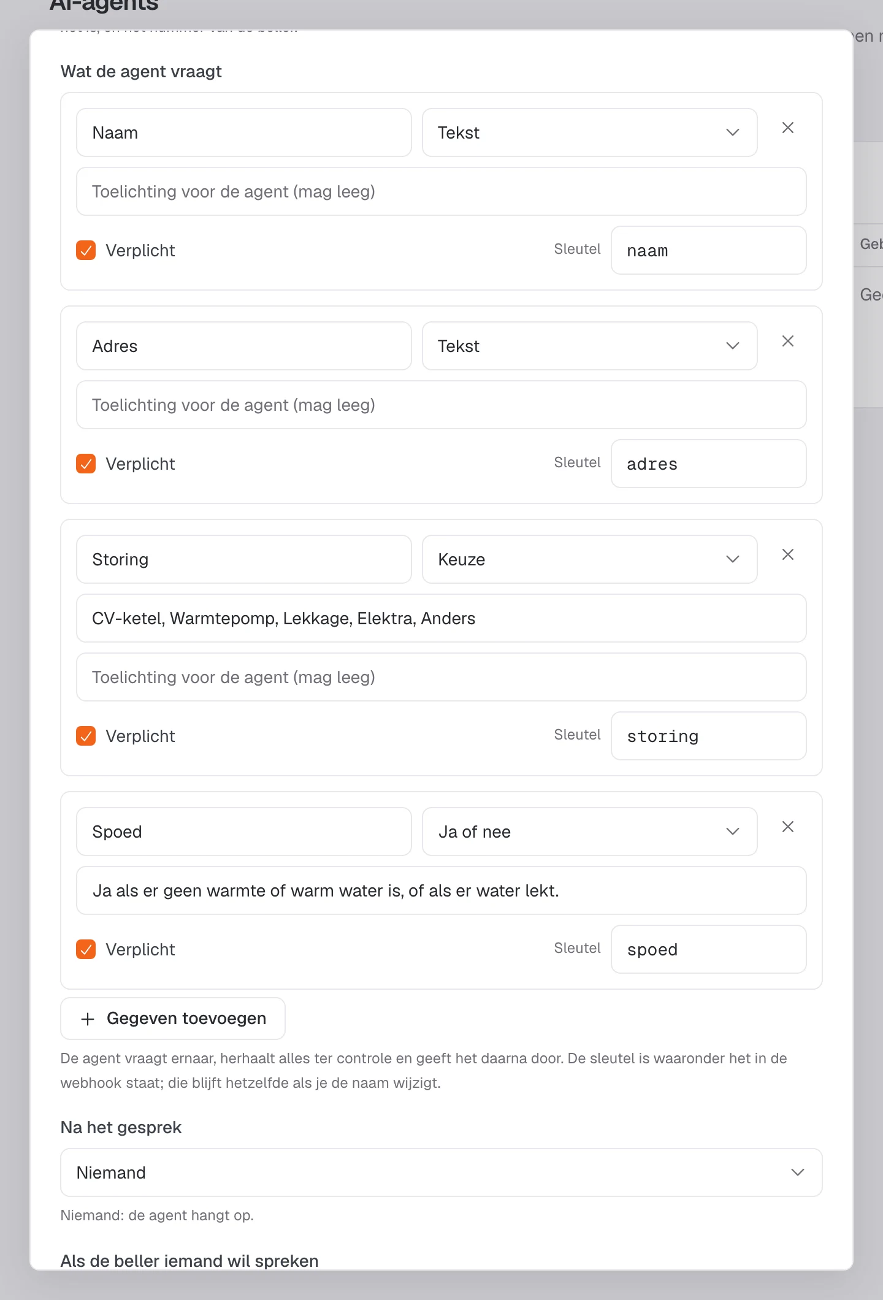Toggle Verplicht checkbox for the Storing field
This screenshot has height=1300, width=883.
click(x=86, y=736)
